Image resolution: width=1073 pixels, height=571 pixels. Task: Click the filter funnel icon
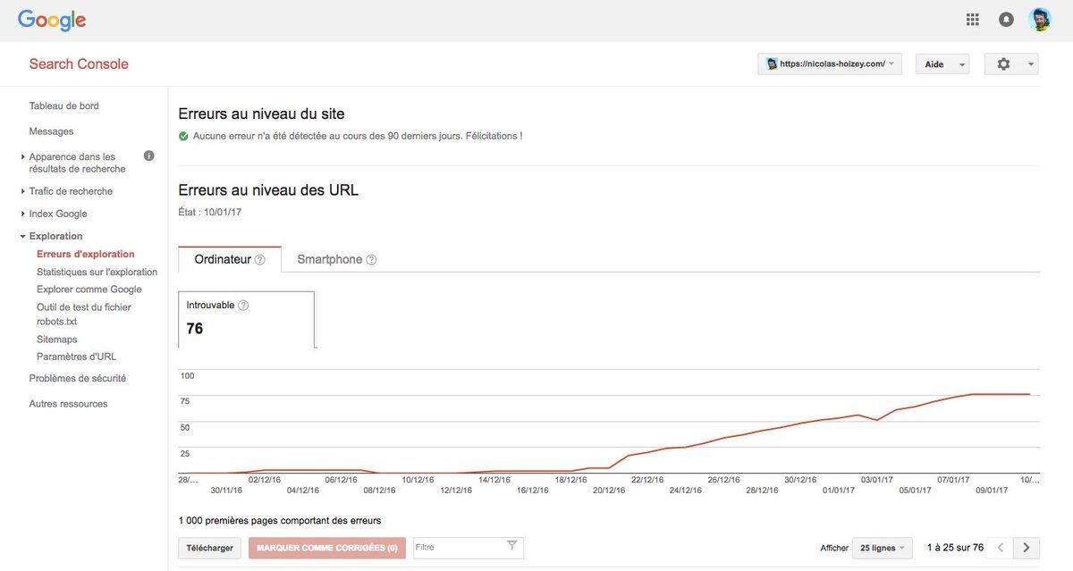pos(511,545)
